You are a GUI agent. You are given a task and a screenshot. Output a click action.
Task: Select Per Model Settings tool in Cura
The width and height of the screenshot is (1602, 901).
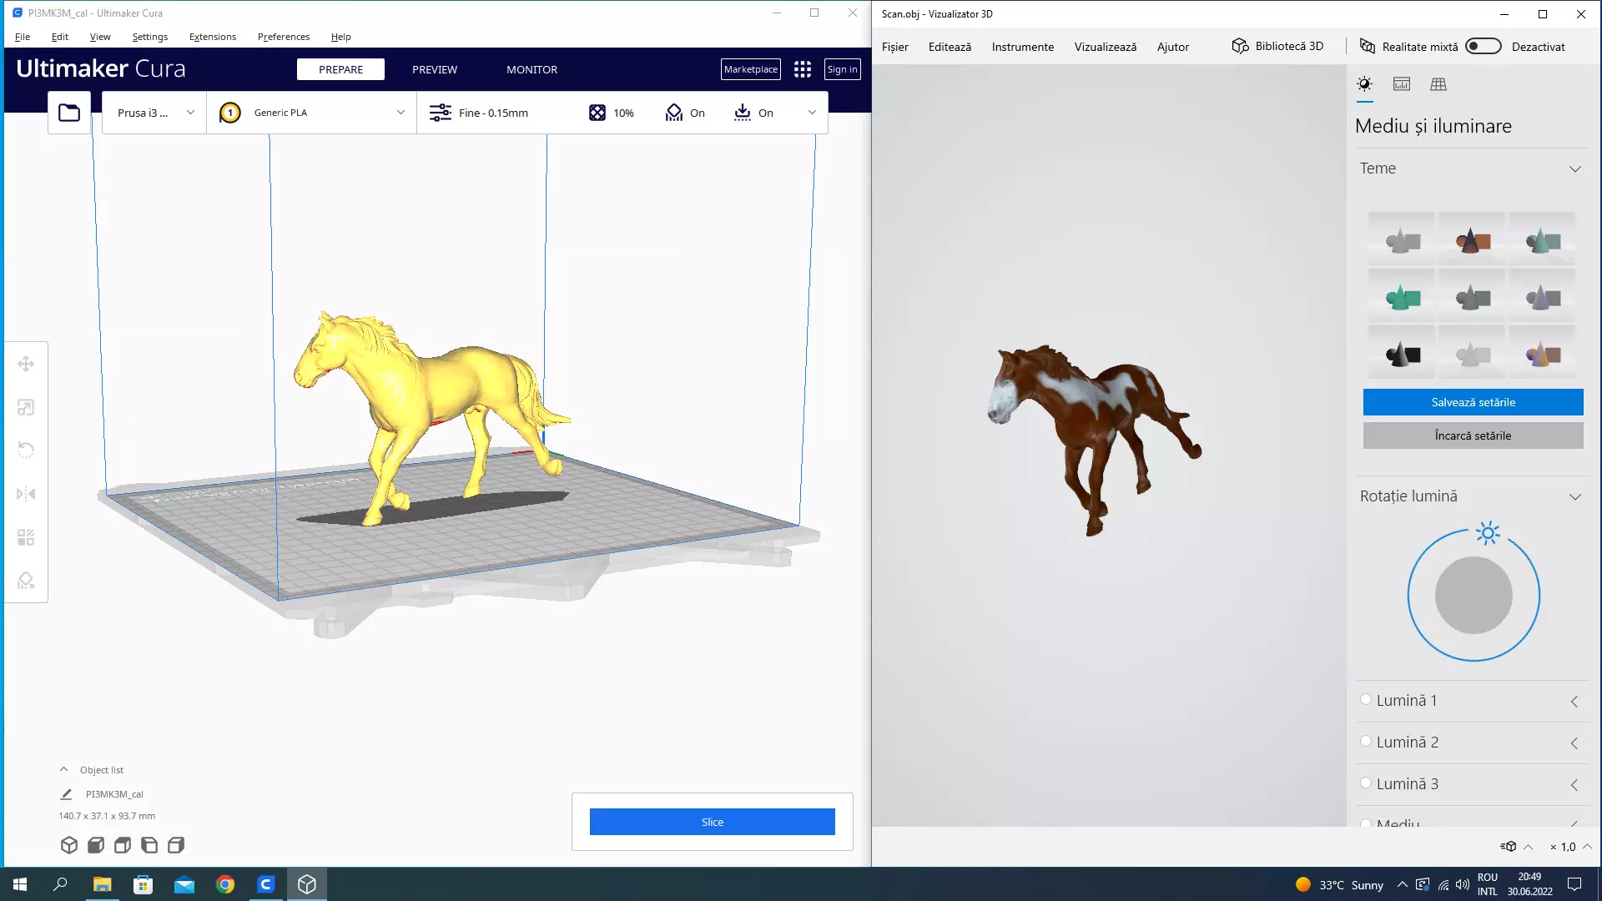point(26,537)
